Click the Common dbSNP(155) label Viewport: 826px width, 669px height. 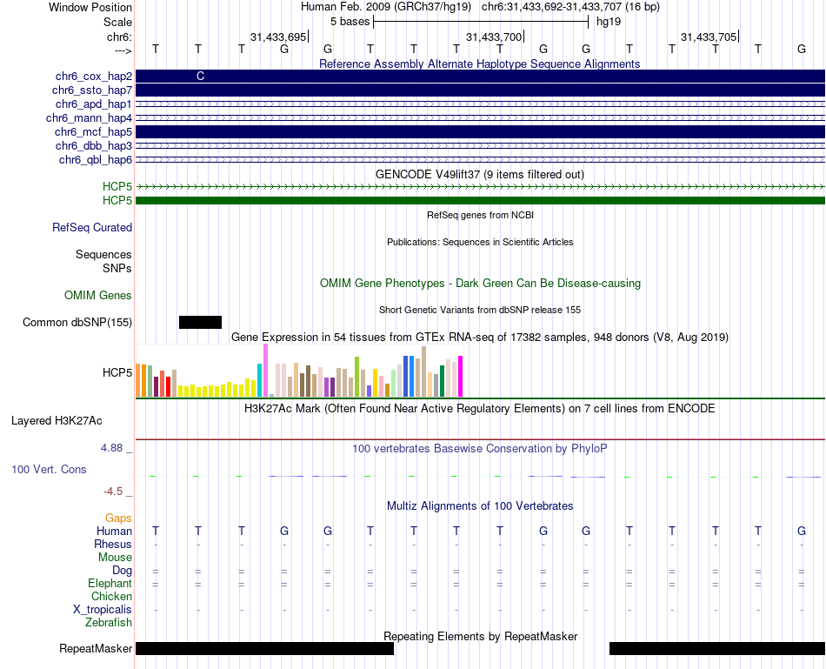click(77, 322)
